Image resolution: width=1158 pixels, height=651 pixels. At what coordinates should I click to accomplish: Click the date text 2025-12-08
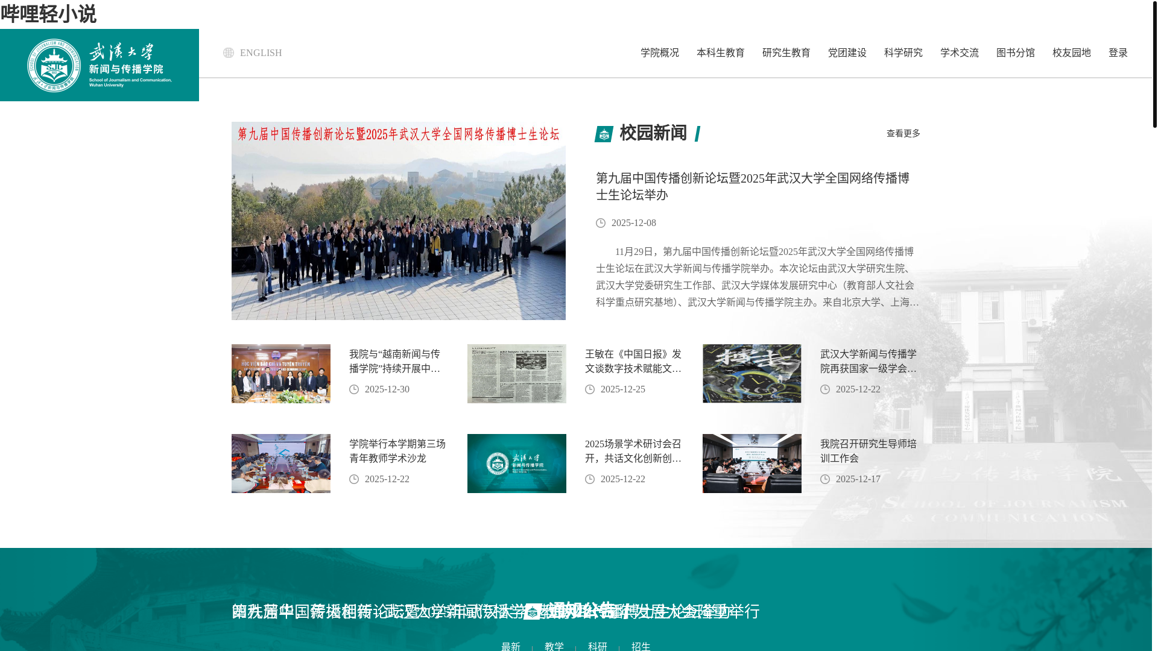(x=634, y=223)
